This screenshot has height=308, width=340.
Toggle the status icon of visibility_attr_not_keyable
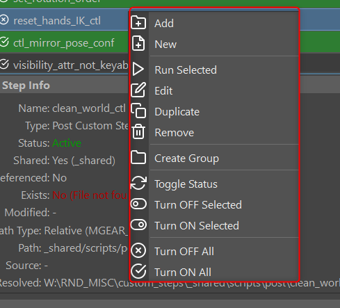click(x=4, y=64)
